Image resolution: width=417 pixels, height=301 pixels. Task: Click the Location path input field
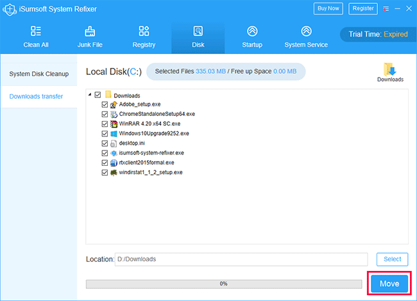click(x=241, y=259)
